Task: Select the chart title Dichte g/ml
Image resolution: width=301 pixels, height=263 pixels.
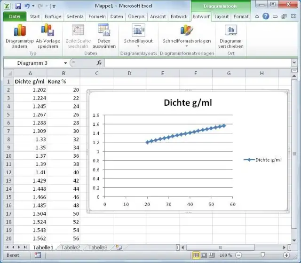Action: (x=188, y=103)
